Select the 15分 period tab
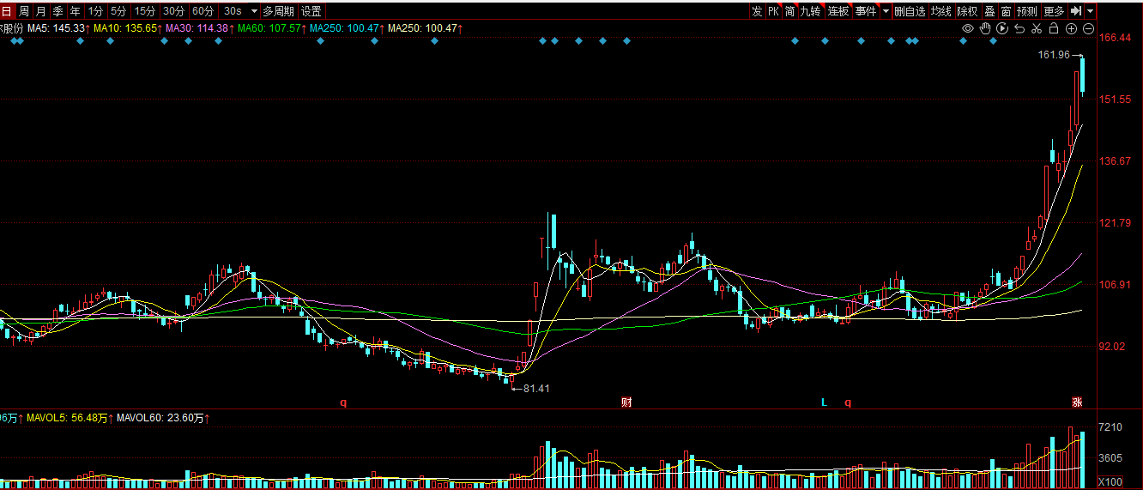Screen dimensions: 1143x490 point(145,11)
